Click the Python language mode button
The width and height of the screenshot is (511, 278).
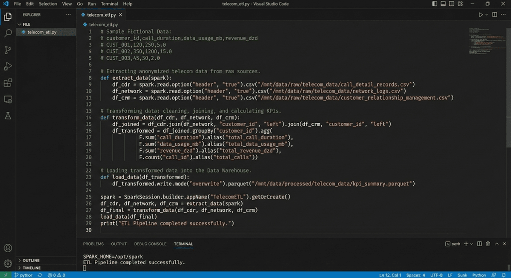[x=479, y=275]
